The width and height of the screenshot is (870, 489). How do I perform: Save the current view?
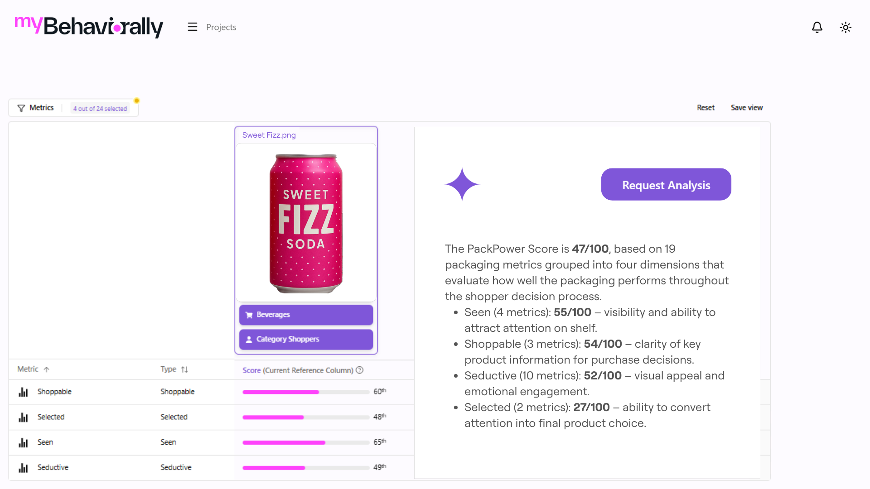pyautogui.click(x=746, y=108)
